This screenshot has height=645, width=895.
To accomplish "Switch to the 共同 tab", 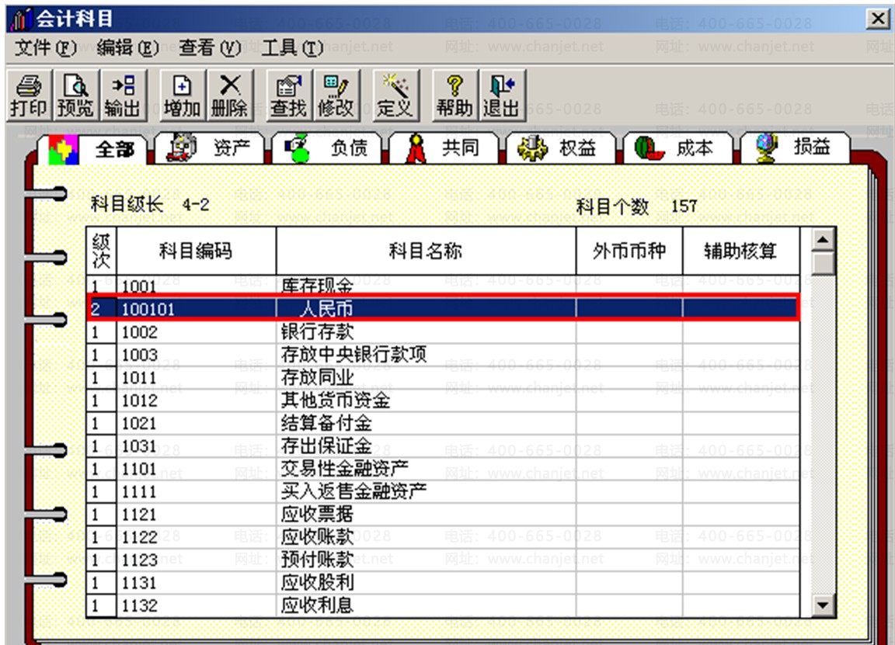I will pyautogui.click(x=443, y=150).
